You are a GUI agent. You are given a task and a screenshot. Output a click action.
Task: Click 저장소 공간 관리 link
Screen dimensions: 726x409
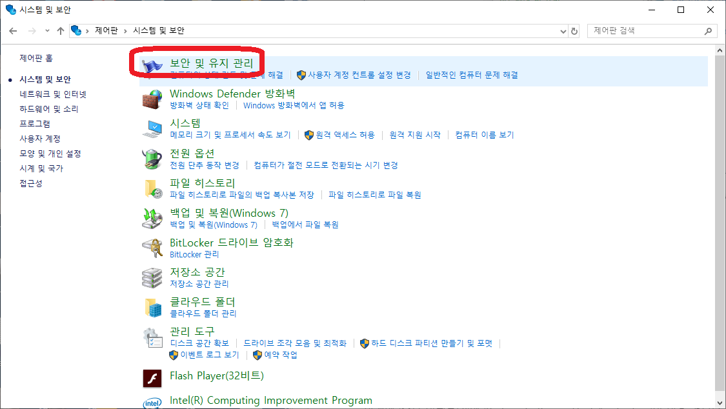(199, 284)
